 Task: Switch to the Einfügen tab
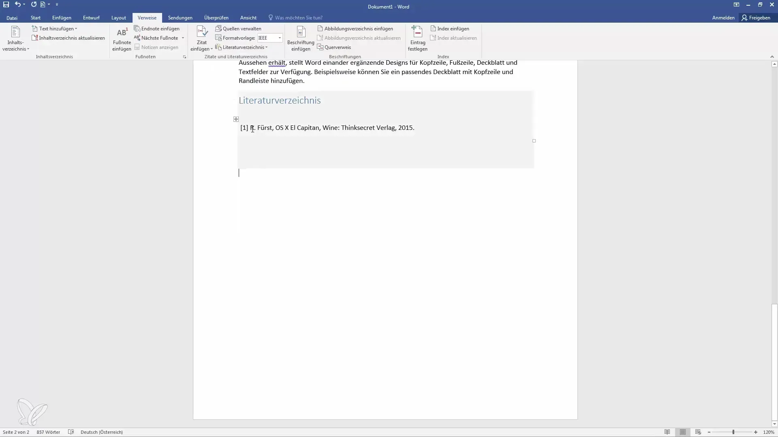coord(62,18)
